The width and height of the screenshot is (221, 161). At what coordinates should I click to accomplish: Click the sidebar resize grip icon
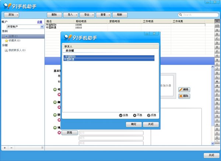coord(42,148)
